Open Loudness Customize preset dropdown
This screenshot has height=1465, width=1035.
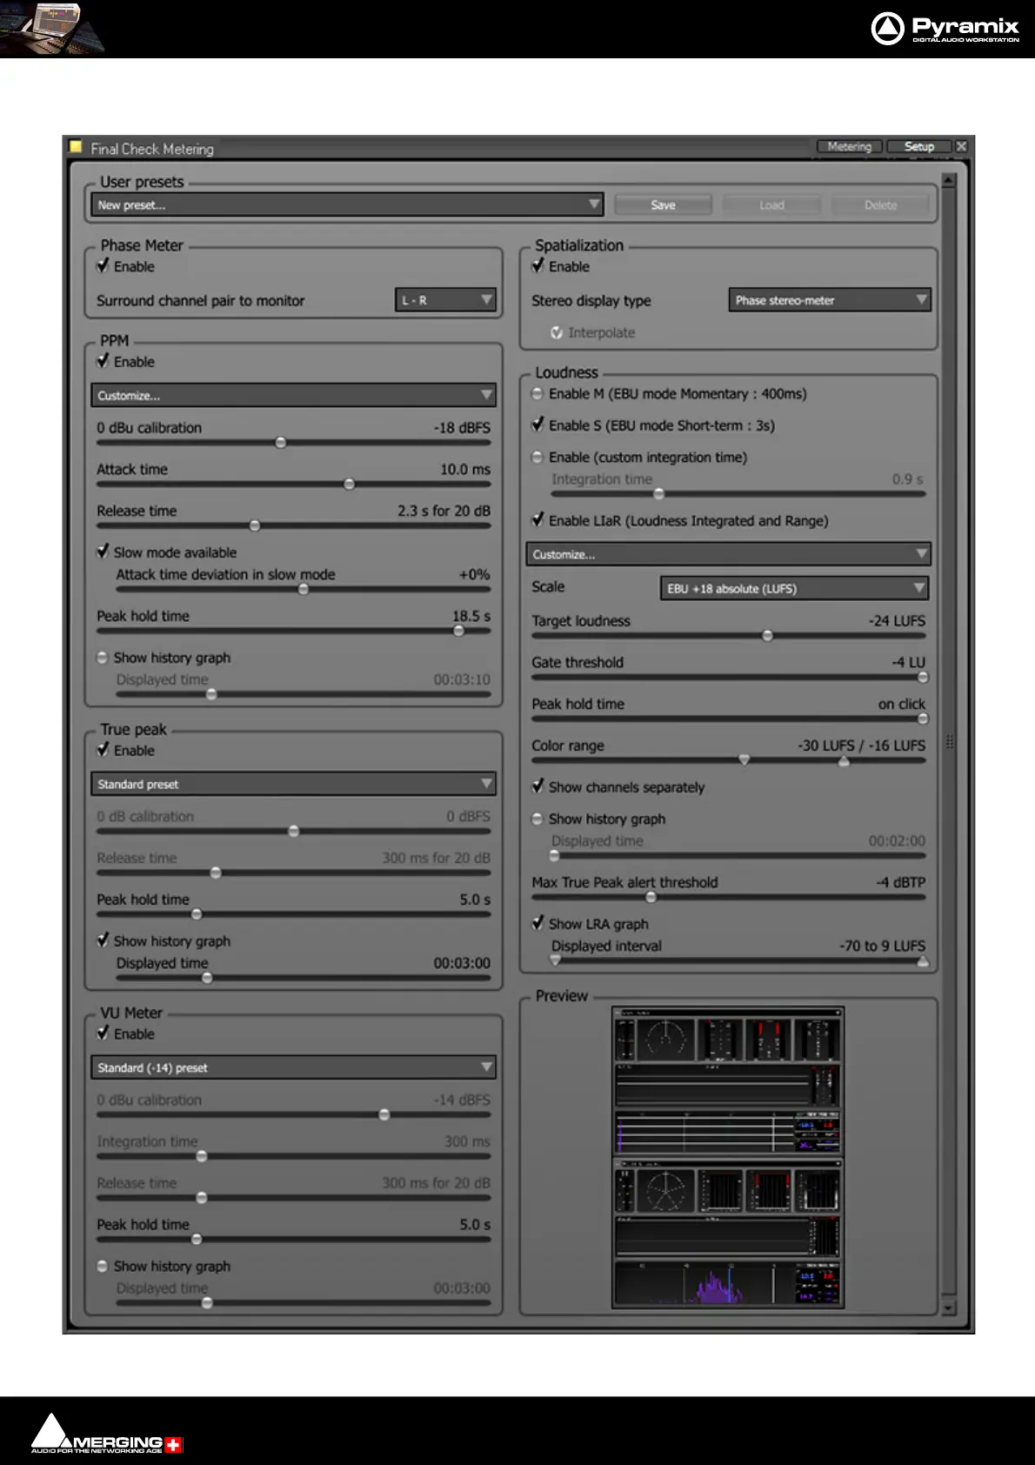pos(728,554)
